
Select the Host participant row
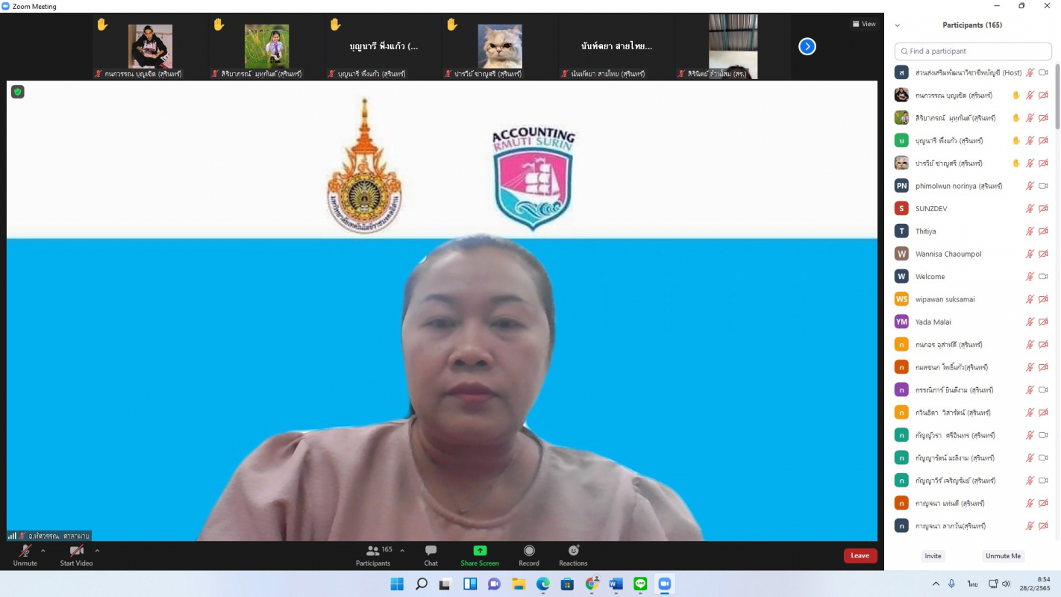(971, 72)
